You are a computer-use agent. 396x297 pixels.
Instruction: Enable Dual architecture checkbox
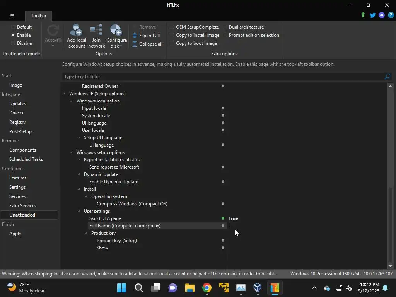point(225,27)
